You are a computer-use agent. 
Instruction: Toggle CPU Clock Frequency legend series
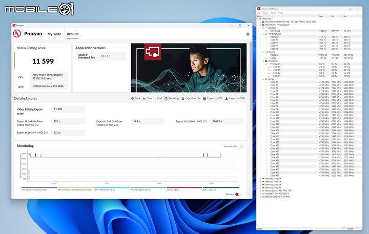(39, 189)
